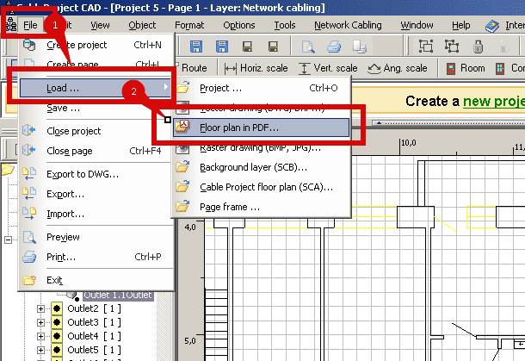Select the Ang. scale tool
The image size is (525, 361).
(397, 68)
